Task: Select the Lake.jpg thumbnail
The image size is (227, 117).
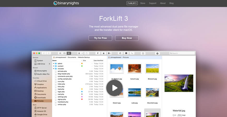Action: tap(134, 93)
